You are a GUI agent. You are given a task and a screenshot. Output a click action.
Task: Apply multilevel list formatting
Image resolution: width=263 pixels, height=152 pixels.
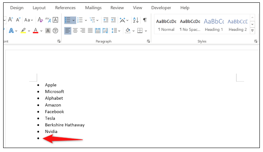tap(92, 20)
